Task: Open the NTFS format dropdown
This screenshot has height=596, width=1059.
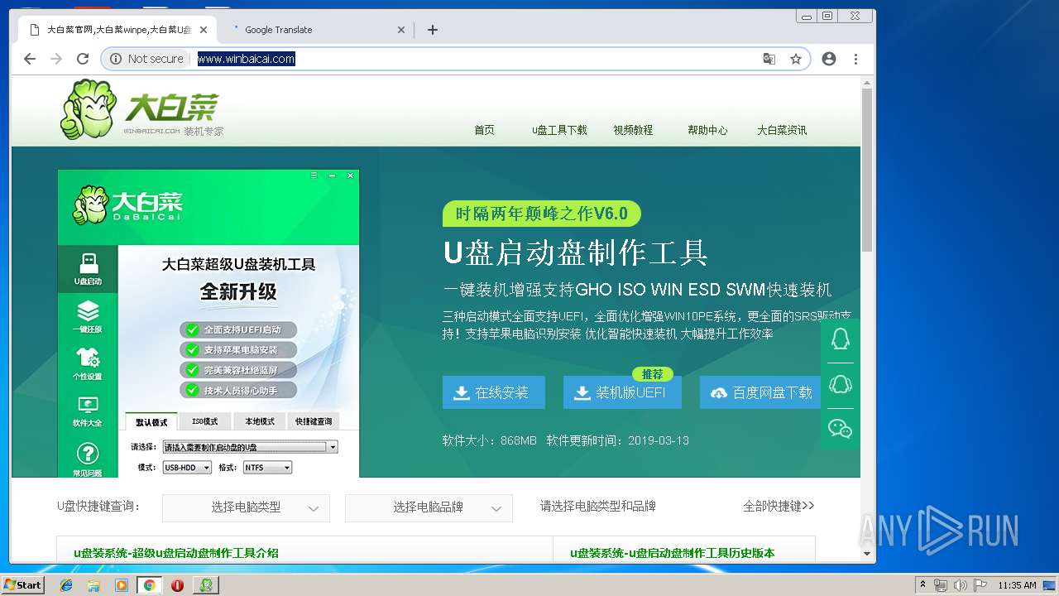Action: coord(267,468)
